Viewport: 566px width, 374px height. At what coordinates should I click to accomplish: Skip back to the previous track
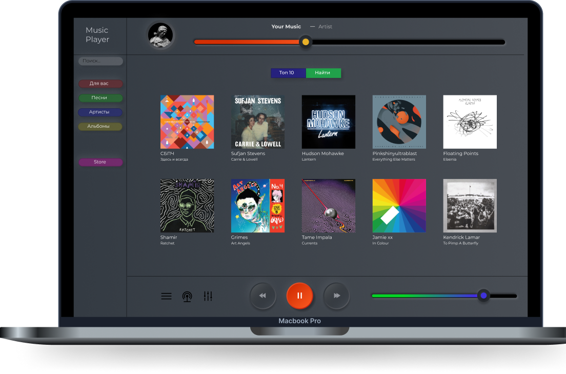pos(262,296)
